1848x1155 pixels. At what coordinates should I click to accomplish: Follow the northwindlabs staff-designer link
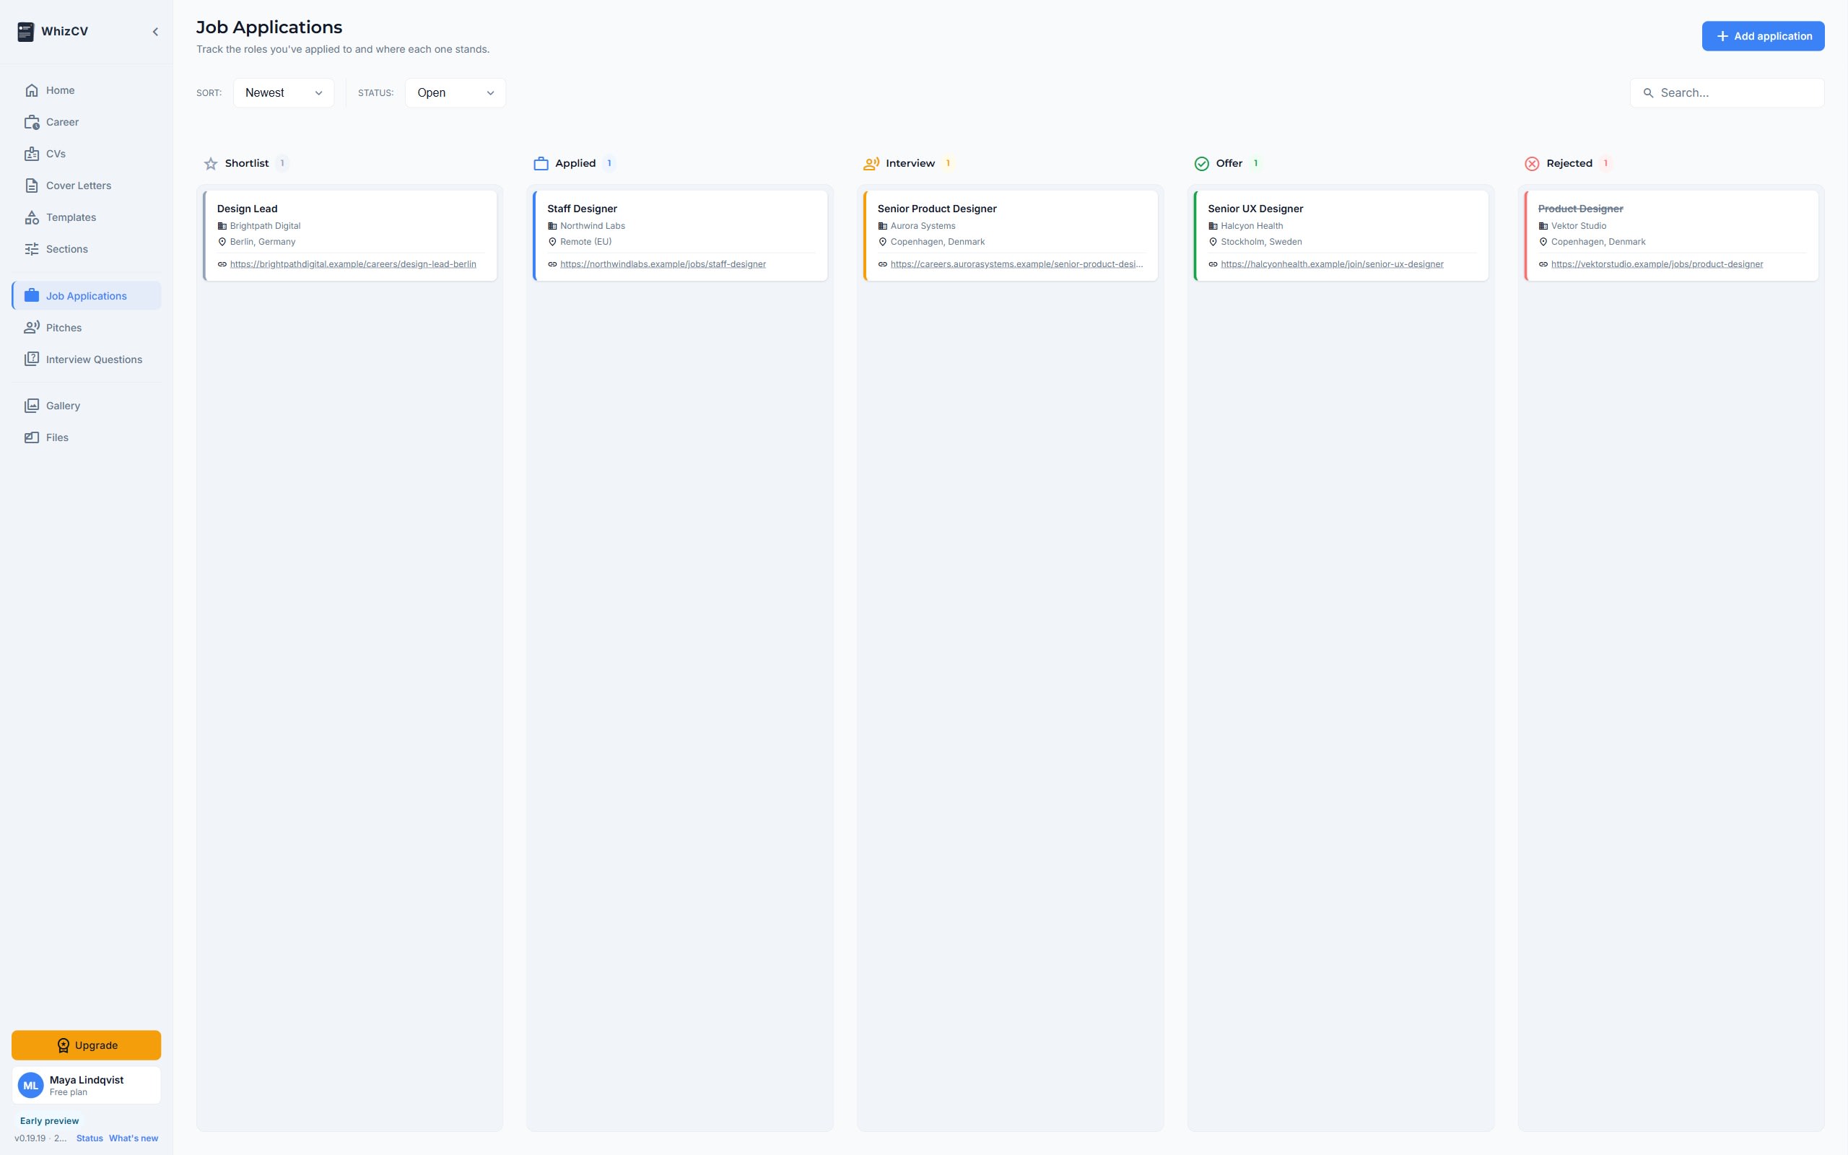tap(663, 264)
